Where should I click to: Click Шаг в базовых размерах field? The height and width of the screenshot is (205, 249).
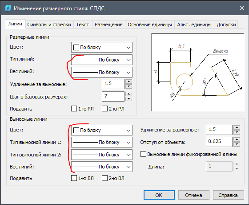pos(113,96)
